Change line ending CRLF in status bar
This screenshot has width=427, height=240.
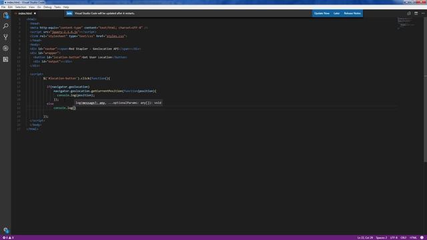point(403,238)
